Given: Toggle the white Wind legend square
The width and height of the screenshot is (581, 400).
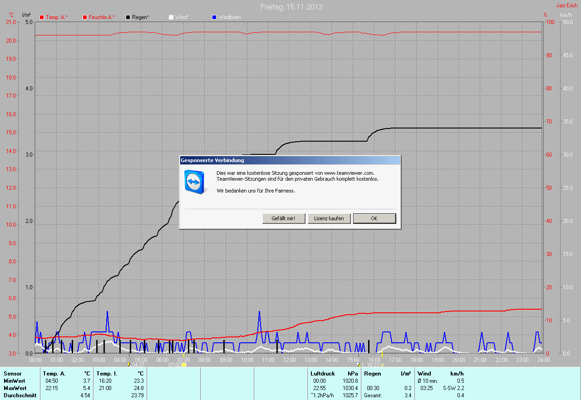Looking at the screenshot, I should pyautogui.click(x=171, y=17).
